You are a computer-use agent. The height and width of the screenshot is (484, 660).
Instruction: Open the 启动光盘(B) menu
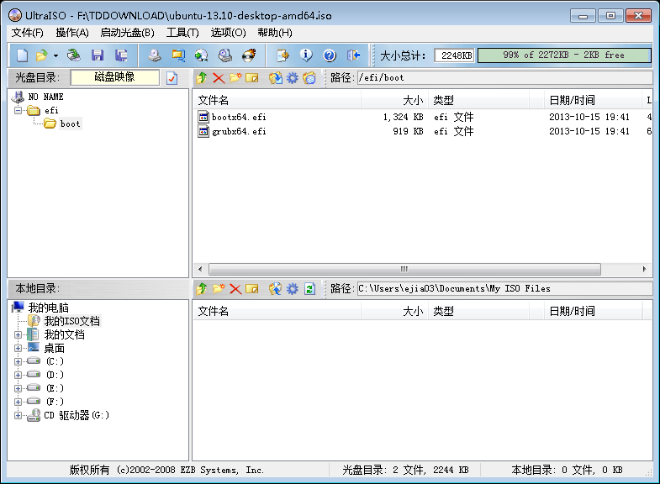pos(127,33)
